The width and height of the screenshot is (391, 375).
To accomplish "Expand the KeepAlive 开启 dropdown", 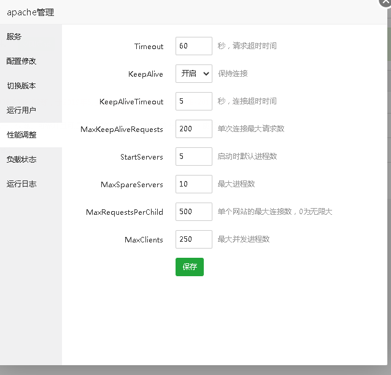I will (194, 74).
